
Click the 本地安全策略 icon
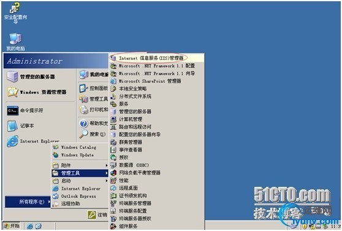(113, 89)
